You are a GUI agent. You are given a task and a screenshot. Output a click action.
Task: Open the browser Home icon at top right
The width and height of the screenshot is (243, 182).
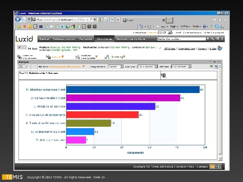(214, 20)
